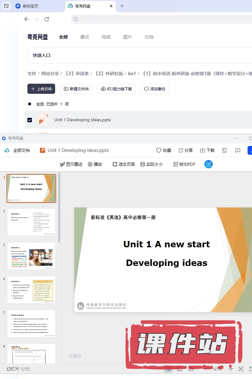Uncheck Unit 1 Developing ideas.pptx checkbox

[30, 120]
